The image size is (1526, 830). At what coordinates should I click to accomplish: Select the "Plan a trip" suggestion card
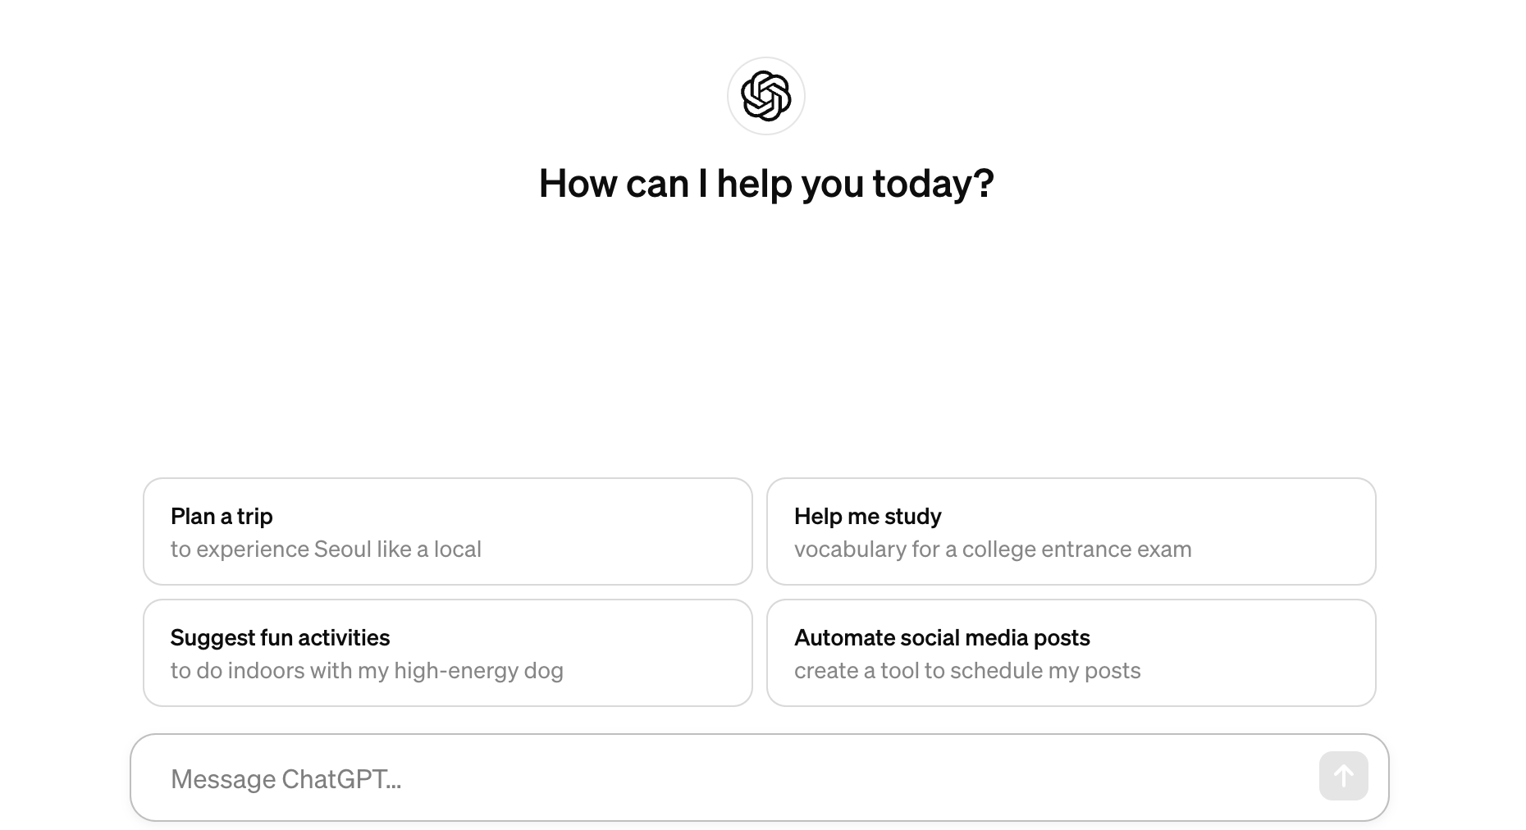448,531
